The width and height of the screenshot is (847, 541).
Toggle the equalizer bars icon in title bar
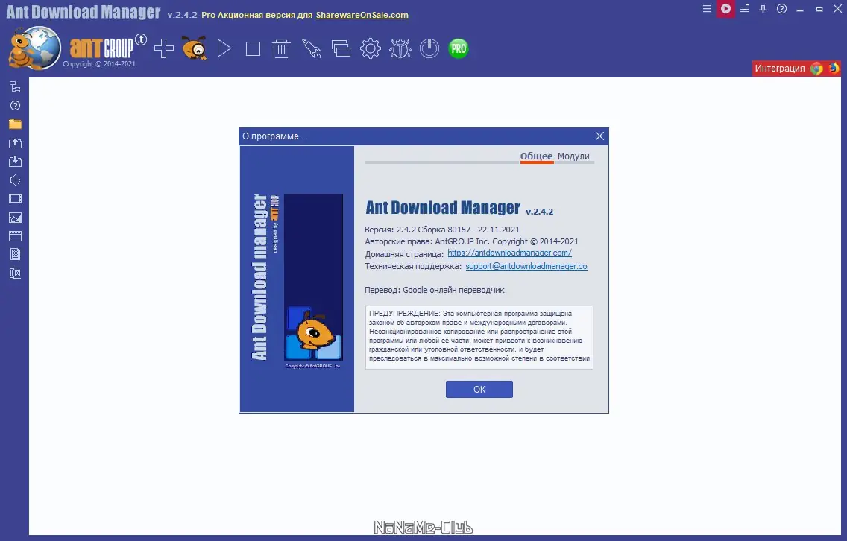(744, 9)
